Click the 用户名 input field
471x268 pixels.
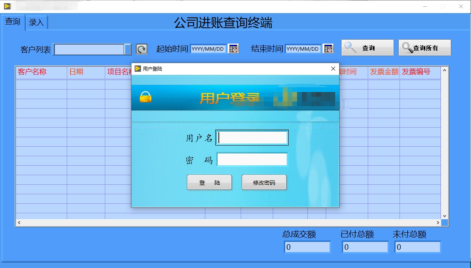click(251, 137)
